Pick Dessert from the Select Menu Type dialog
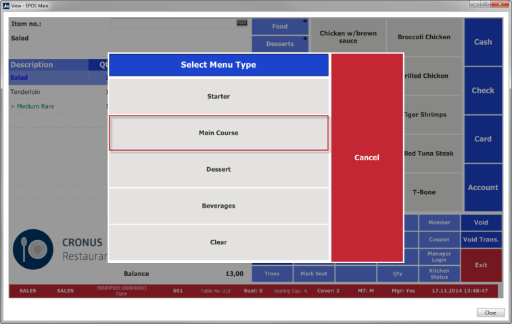 218,169
